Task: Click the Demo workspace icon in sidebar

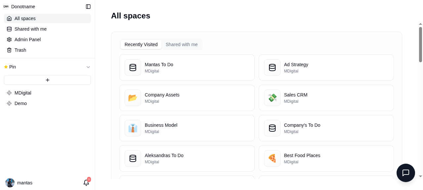Action: click(x=9, y=103)
